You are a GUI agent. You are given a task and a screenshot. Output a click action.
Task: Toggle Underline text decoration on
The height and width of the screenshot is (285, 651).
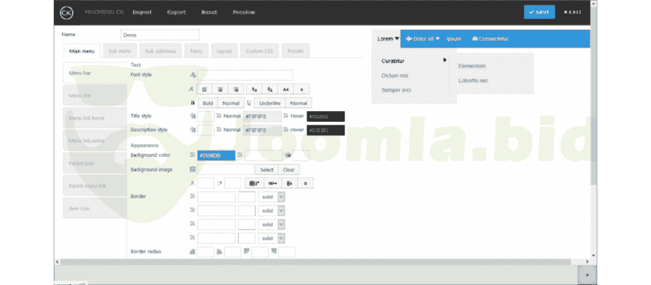click(x=270, y=103)
